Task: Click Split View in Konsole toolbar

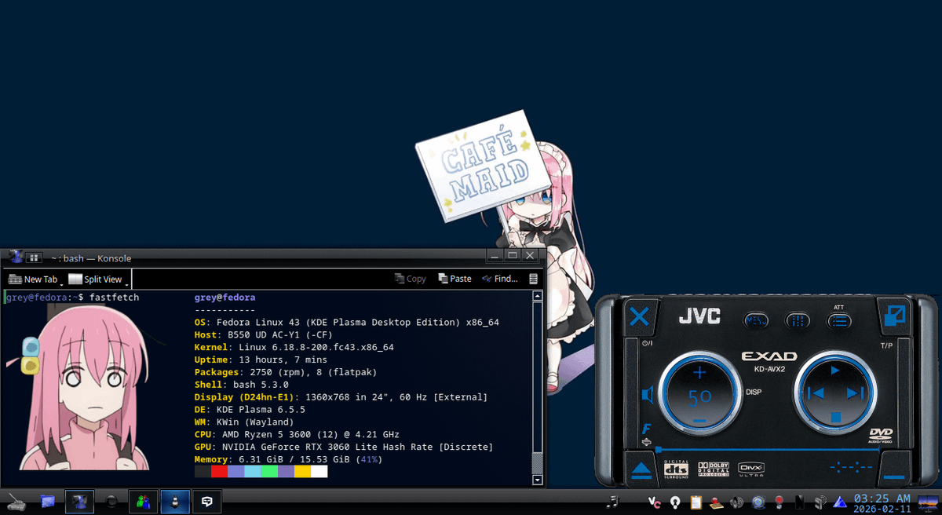Action: pos(95,279)
